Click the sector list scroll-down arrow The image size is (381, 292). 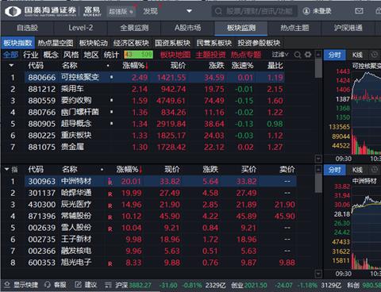click(318, 159)
